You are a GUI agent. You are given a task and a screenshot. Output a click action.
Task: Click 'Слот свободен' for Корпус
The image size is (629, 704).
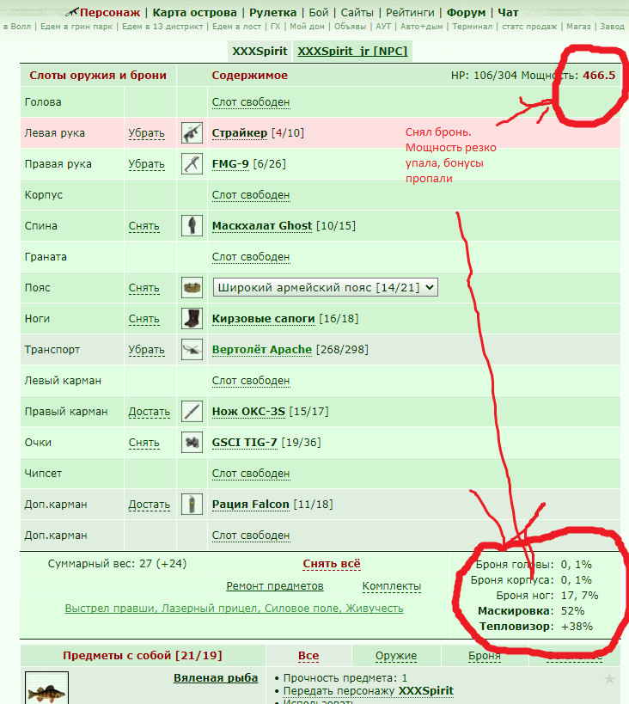[251, 195]
